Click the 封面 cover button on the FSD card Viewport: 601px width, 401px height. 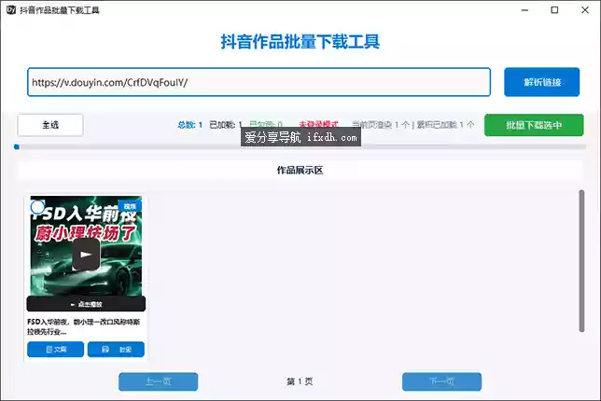point(116,350)
